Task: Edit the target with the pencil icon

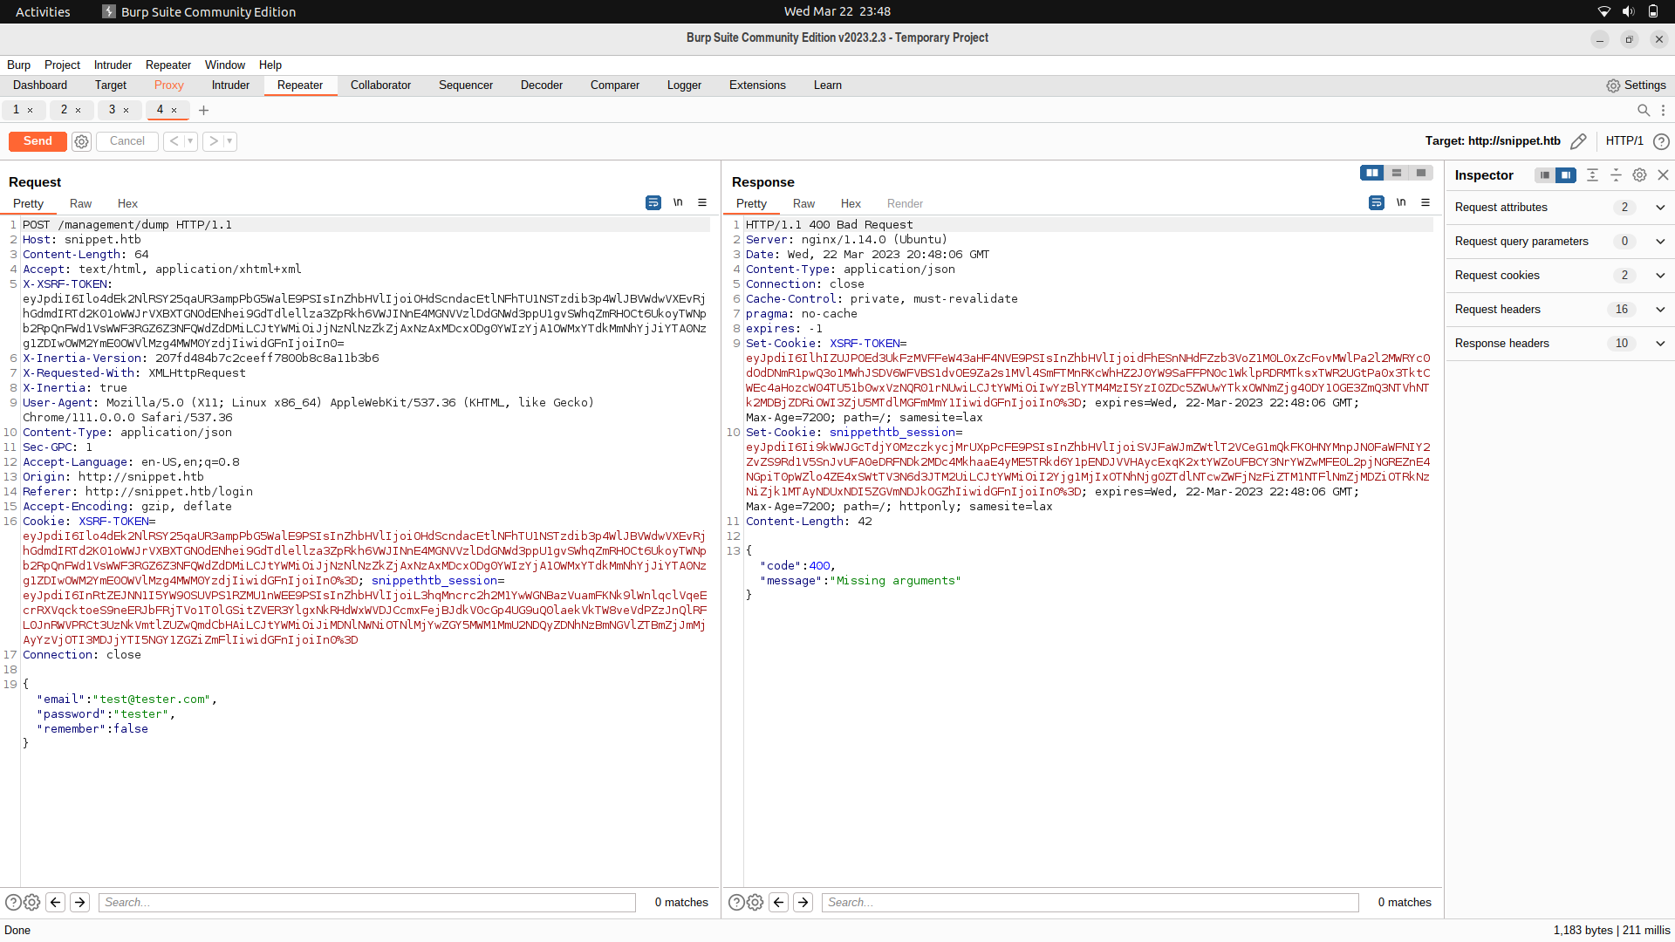Action: click(1578, 141)
